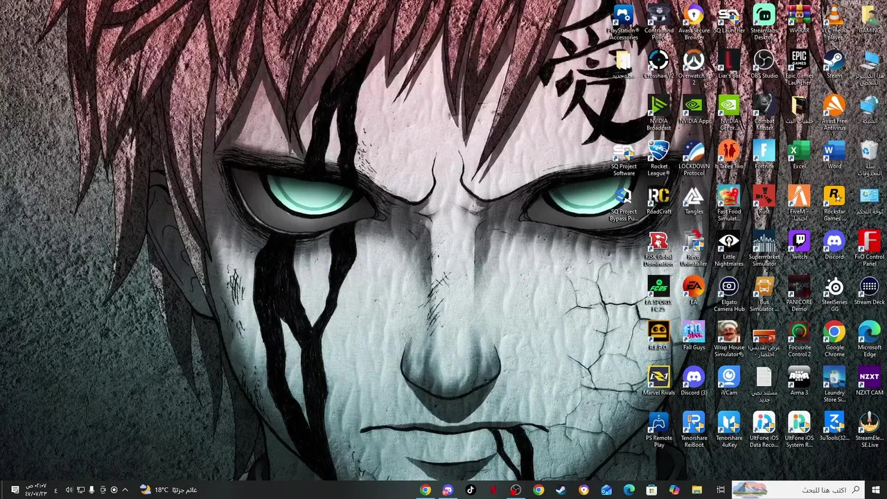Launch NVIDIA Broadcast
This screenshot has width=887, height=499.
coord(658,113)
